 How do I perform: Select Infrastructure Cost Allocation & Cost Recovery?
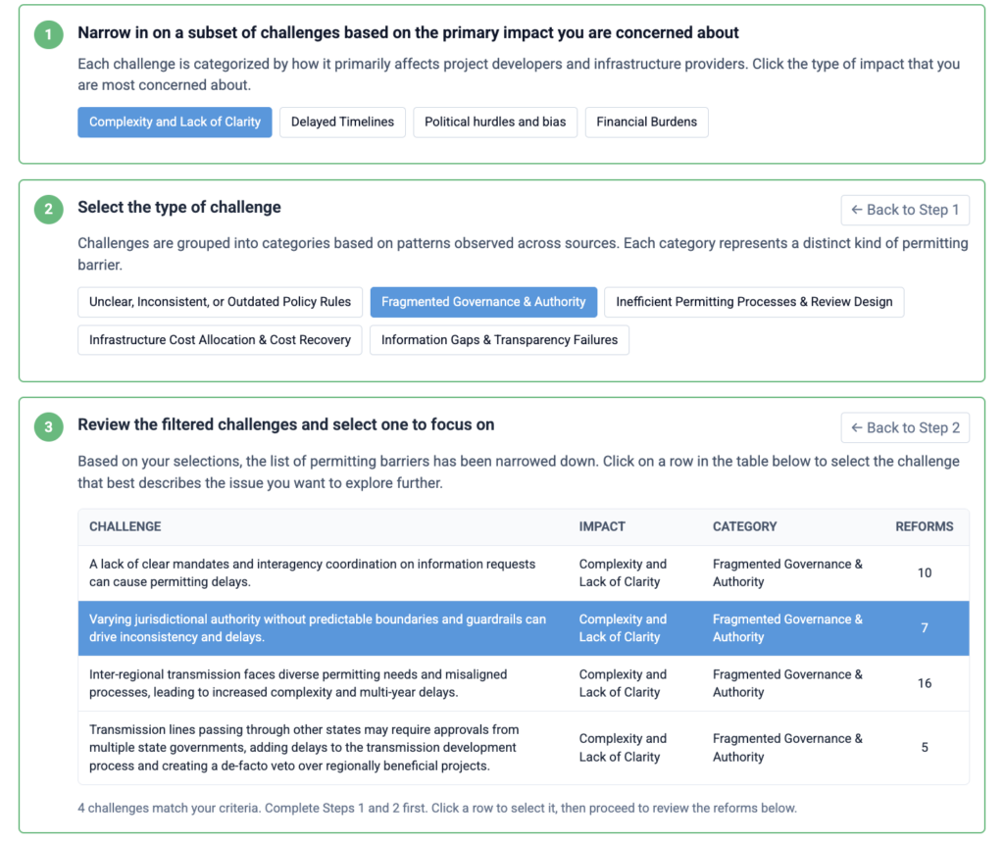(x=220, y=340)
